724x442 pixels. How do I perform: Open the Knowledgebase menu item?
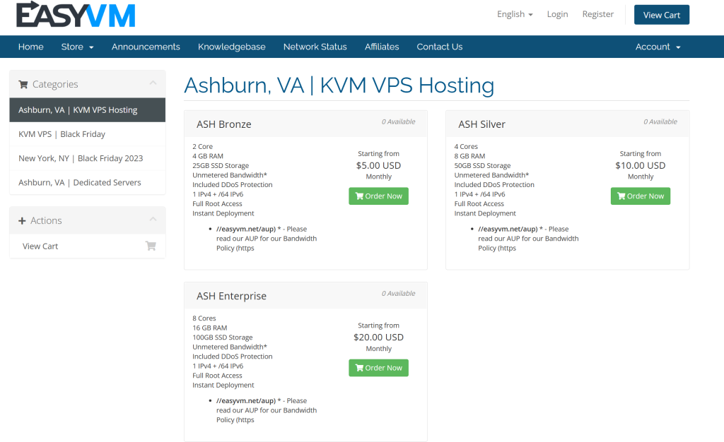(232, 47)
